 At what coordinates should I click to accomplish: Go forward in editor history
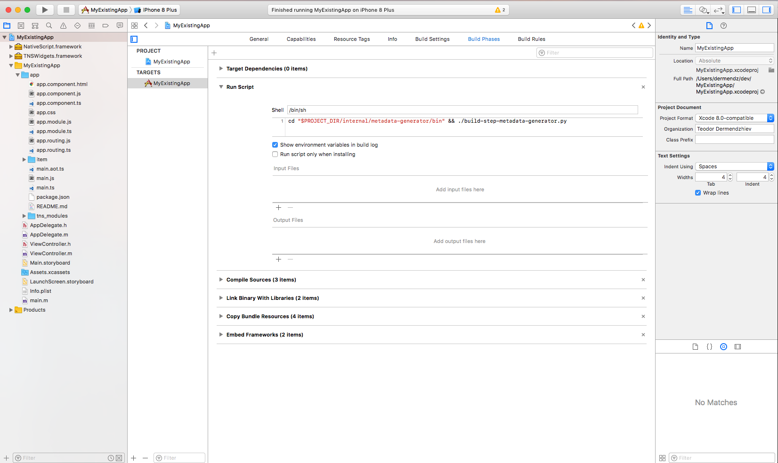pyautogui.click(x=156, y=25)
